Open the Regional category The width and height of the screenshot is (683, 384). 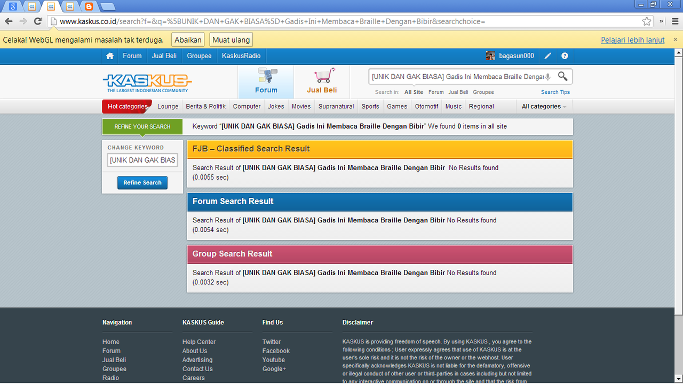click(x=481, y=106)
